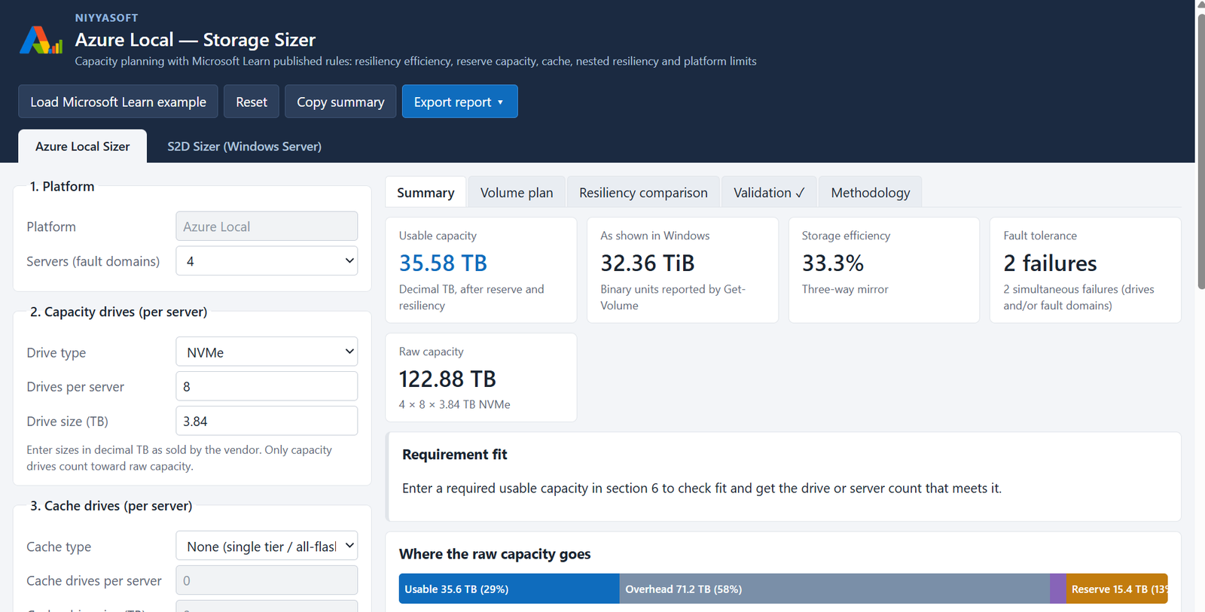
Task: Click the '4 × 8 × 3.84 TB NVMe' text
Action: click(455, 404)
